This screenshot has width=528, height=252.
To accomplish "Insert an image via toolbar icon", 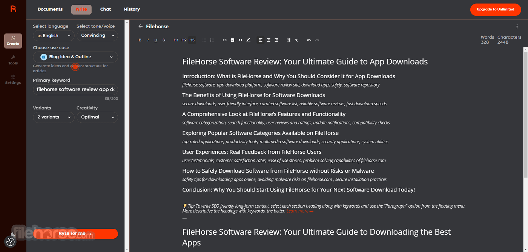I will point(232,40).
